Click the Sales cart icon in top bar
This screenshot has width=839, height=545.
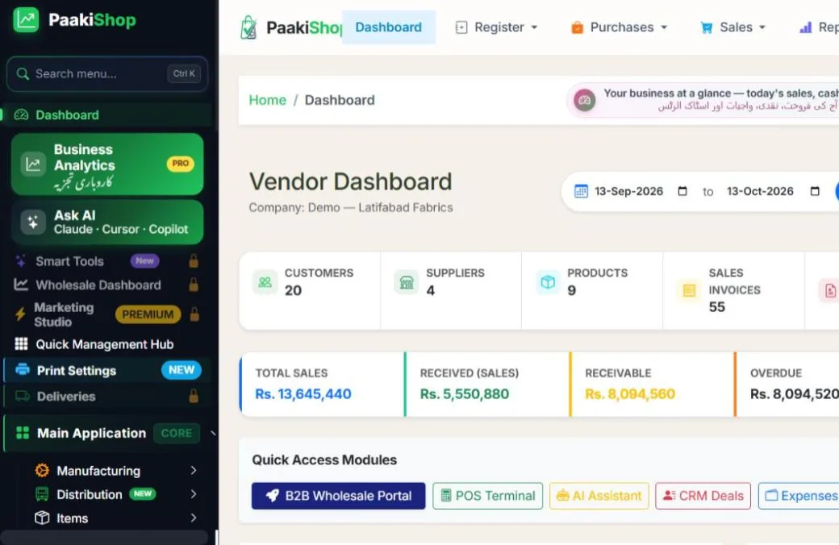tap(707, 27)
